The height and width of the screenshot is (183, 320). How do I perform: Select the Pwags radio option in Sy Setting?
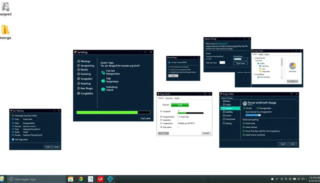(x=13, y=135)
